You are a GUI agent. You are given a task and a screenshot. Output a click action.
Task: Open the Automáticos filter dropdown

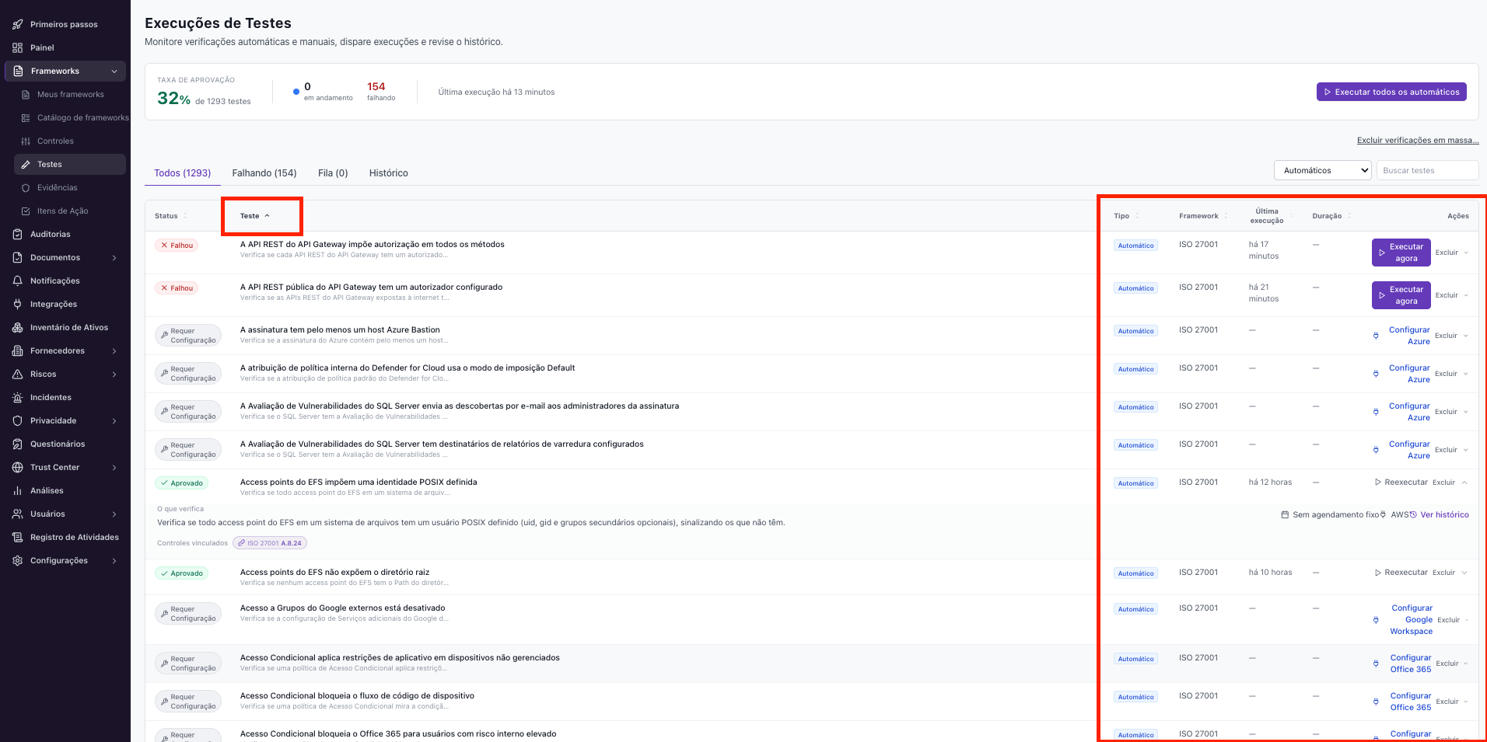(1322, 170)
